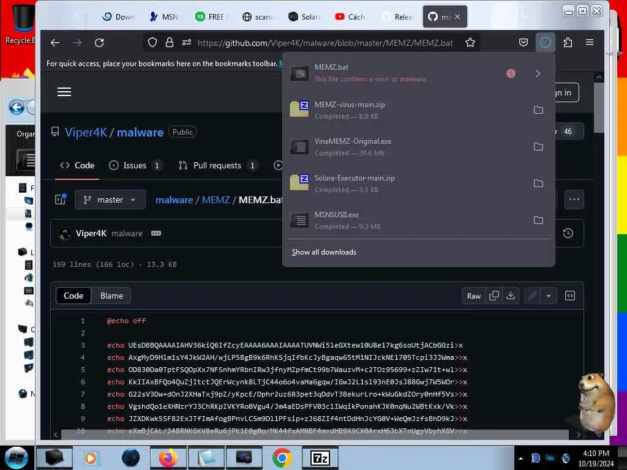Image resolution: width=627 pixels, height=470 pixels.
Task: Expand the file tree side panel
Action: pyautogui.click(x=61, y=200)
